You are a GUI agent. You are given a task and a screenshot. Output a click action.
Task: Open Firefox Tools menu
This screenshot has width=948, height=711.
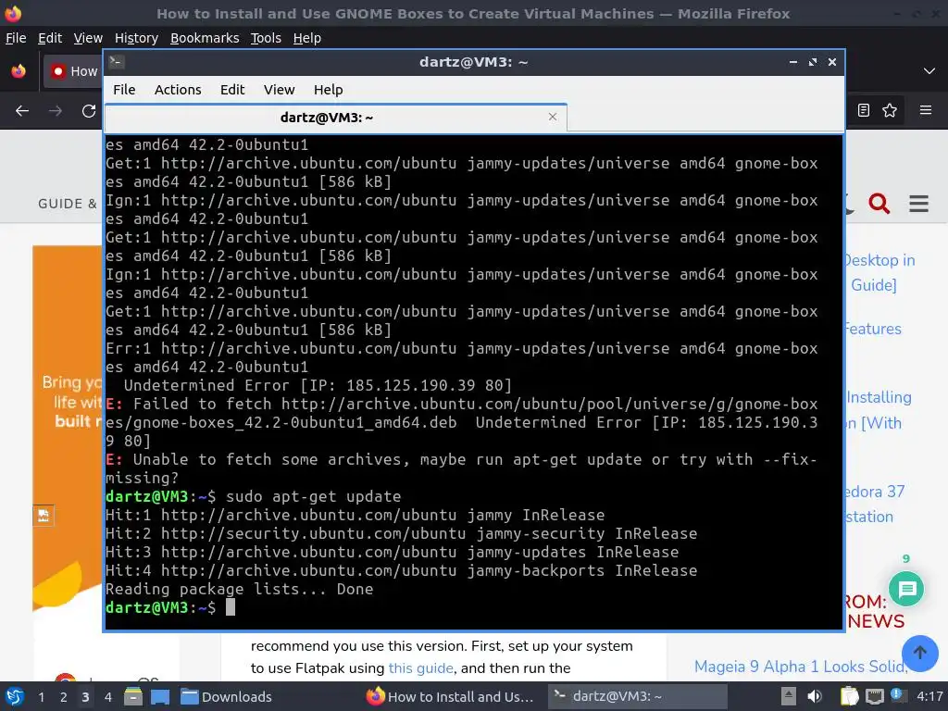(266, 38)
